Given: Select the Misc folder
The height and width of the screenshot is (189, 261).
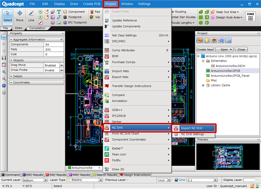Looking at the screenshot, I should [214, 80].
